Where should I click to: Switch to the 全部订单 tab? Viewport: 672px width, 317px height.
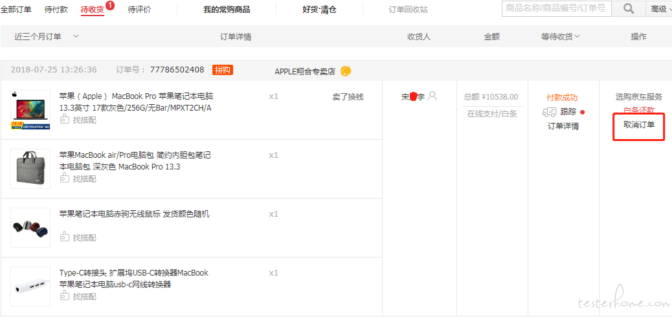point(16,10)
